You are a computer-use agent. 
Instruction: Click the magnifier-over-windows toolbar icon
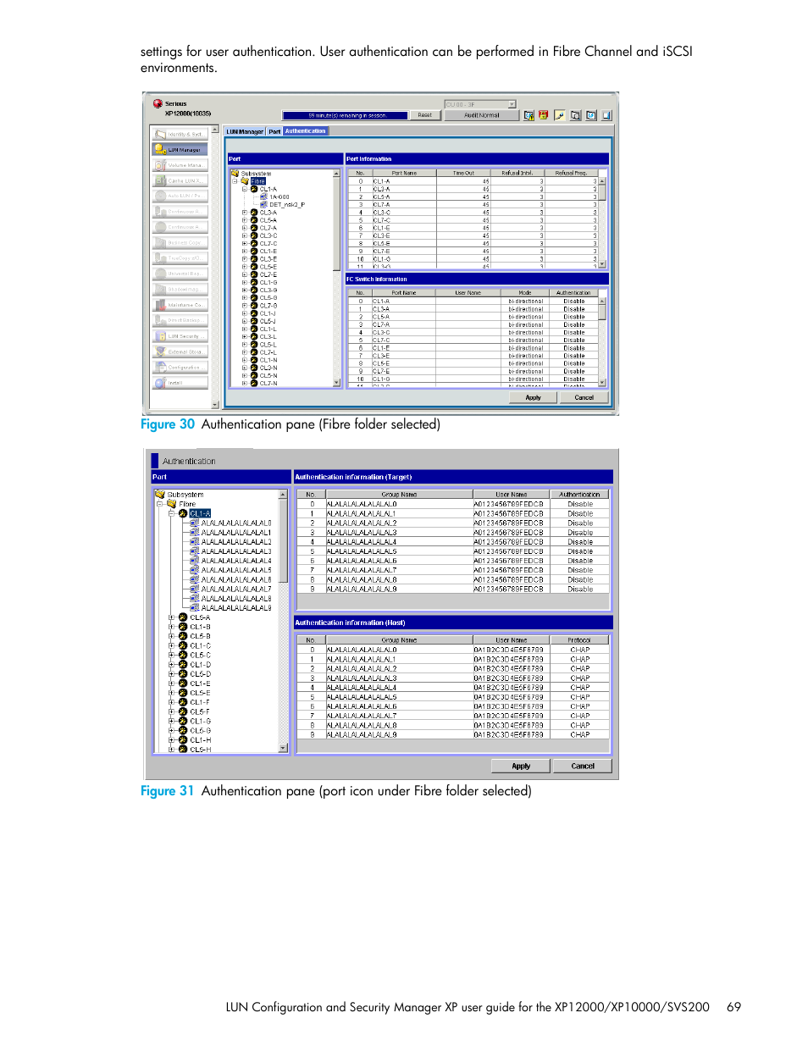tap(575, 115)
